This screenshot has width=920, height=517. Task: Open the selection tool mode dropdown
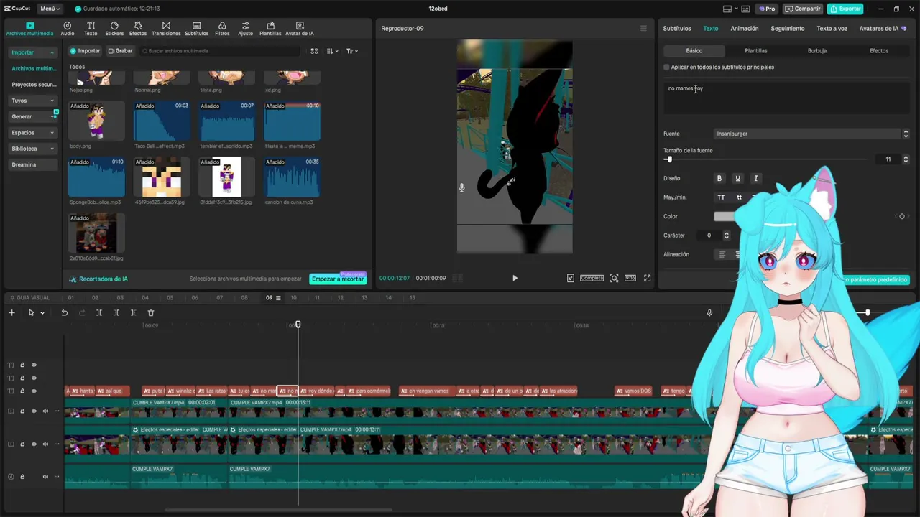coord(42,313)
